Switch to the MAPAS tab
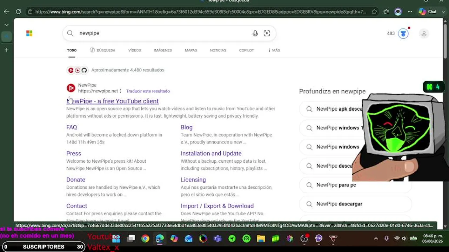This screenshot has width=449, height=252. pos(191,50)
